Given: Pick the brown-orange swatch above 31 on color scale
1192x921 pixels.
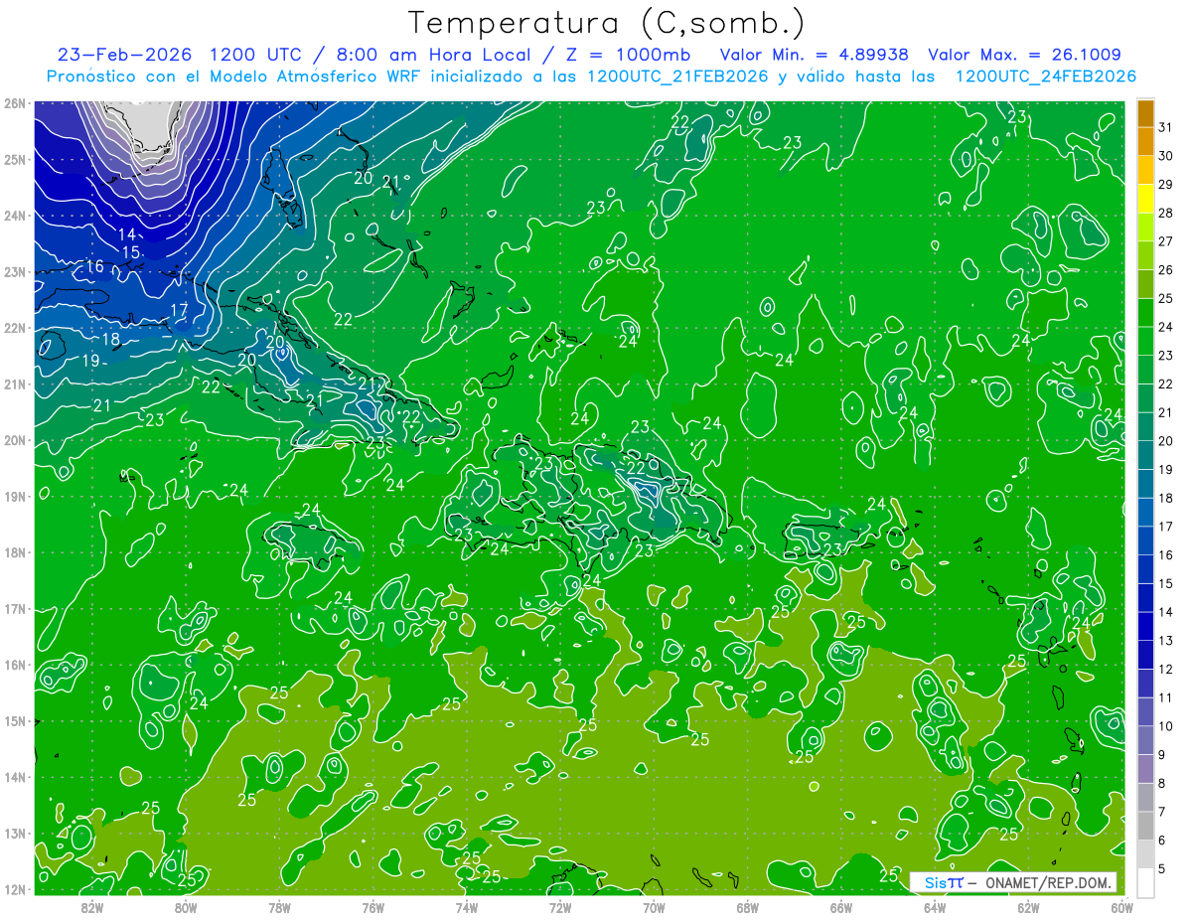Looking at the screenshot, I should point(1145,113).
